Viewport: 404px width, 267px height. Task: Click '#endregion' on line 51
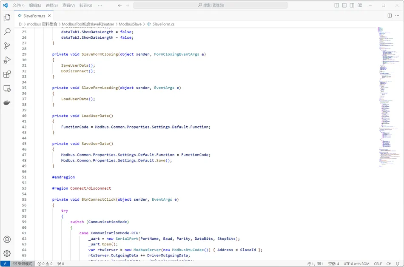pyautogui.click(x=63, y=177)
